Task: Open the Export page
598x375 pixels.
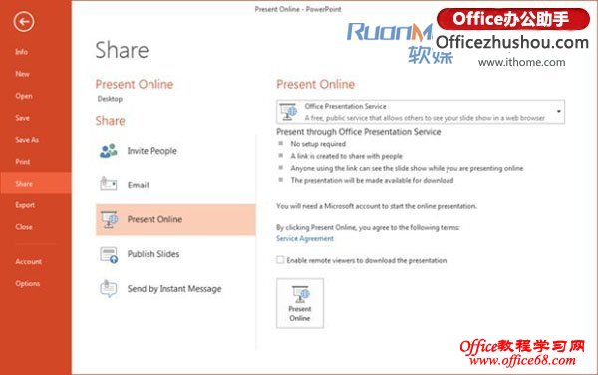Action: tap(25, 205)
